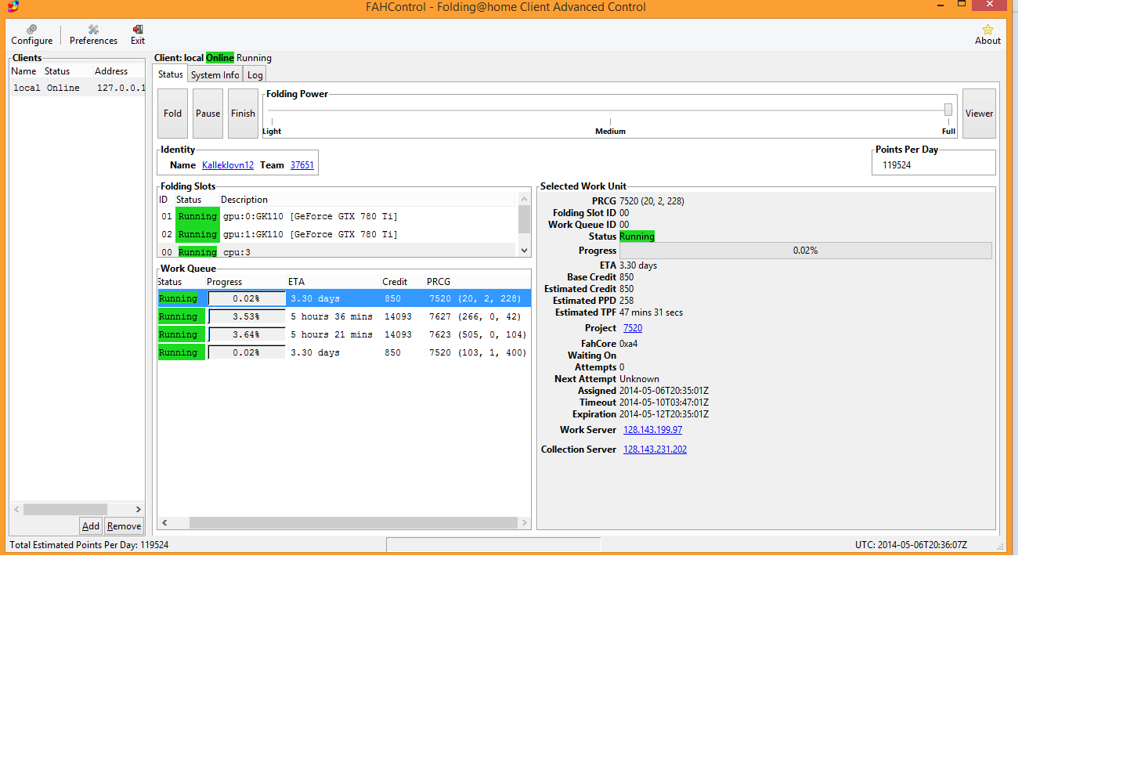Click the Work Queue ETA column header
This screenshot has width=1123, height=769.
point(296,282)
